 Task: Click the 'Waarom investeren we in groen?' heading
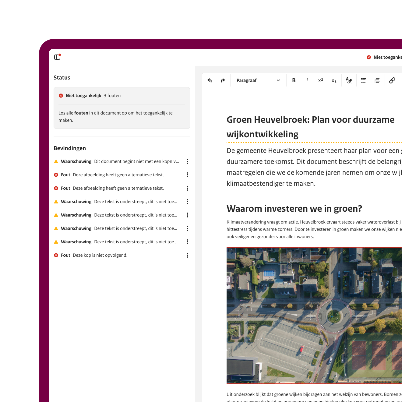294,209
